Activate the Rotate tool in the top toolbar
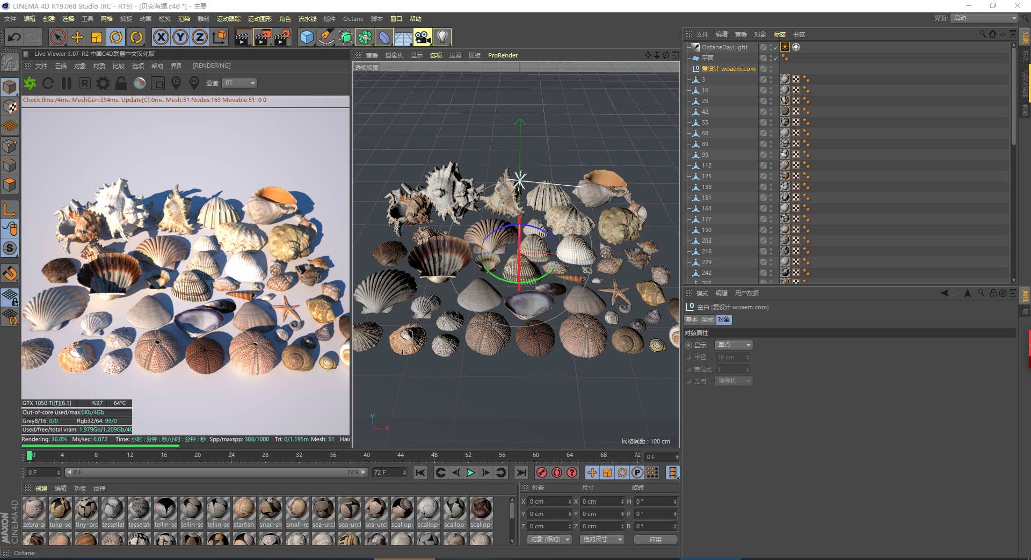The height and width of the screenshot is (560, 1031). click(116, 37)
